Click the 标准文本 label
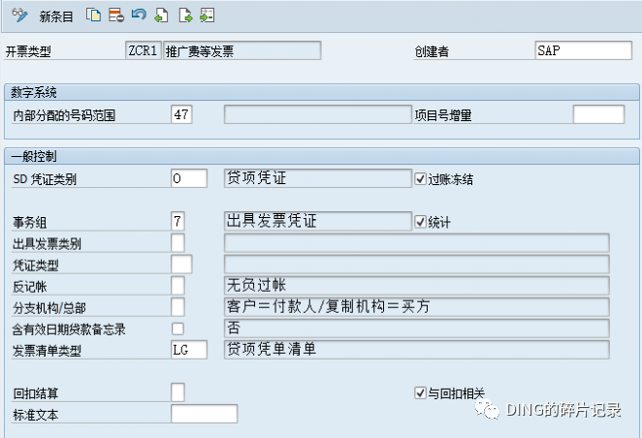The width and height of the screenshot is (642, 438). click(x=36, y=415)
